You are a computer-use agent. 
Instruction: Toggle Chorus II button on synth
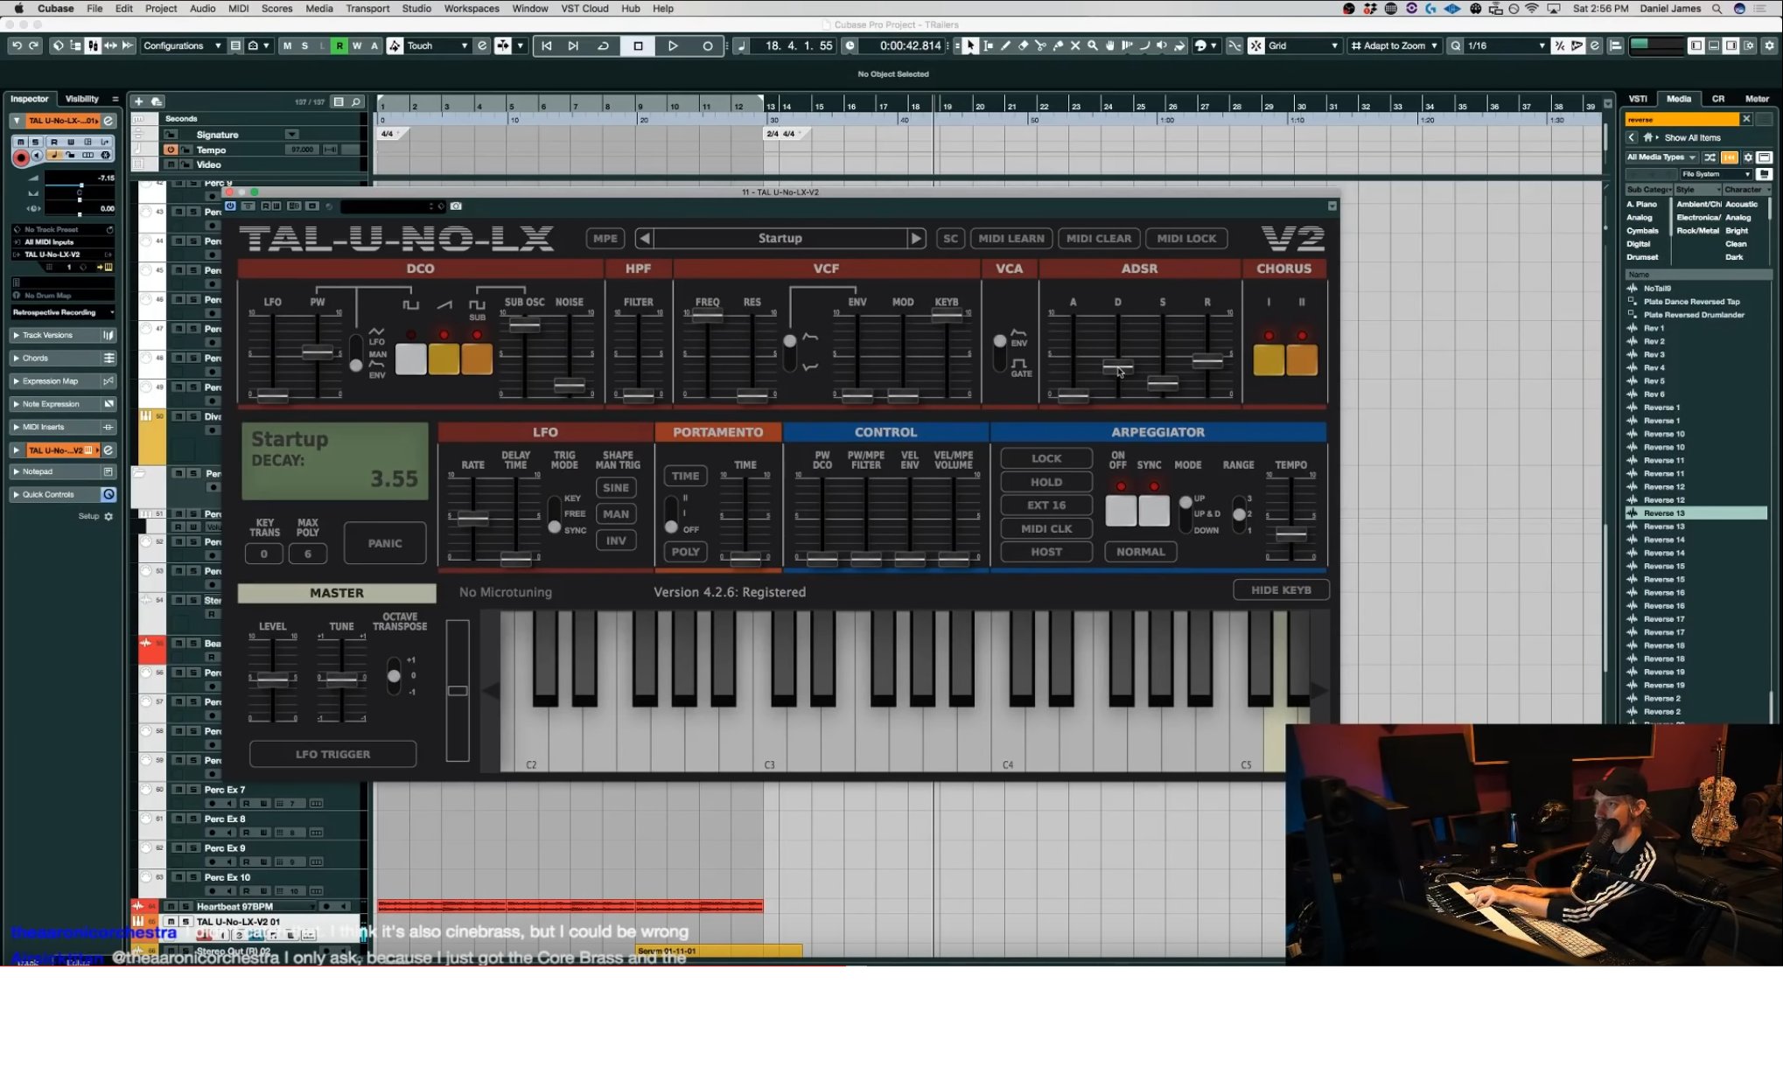tap(1302, 359)
